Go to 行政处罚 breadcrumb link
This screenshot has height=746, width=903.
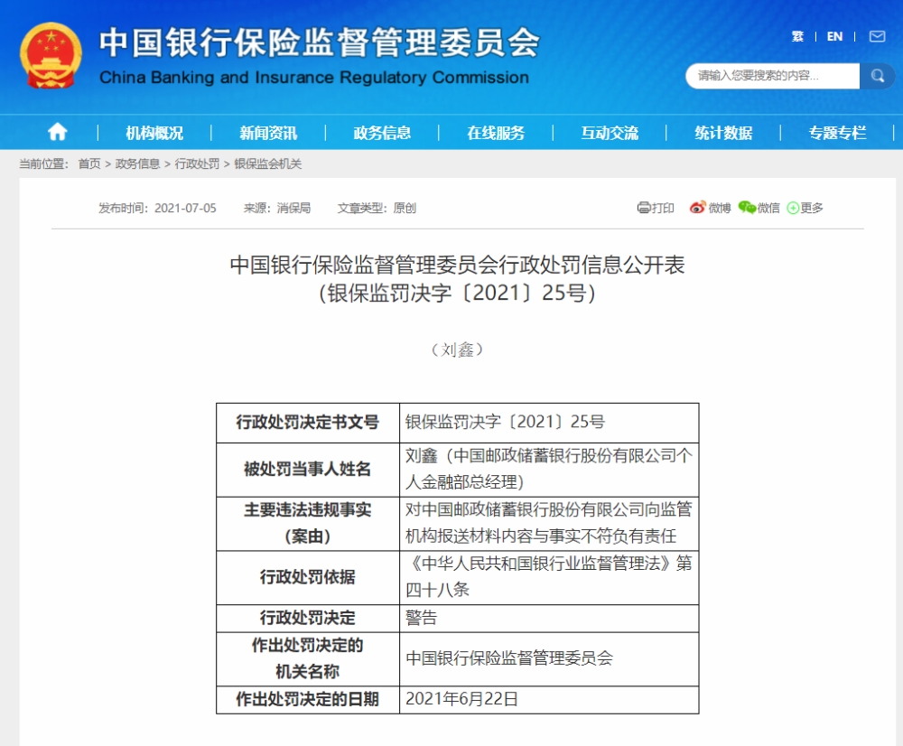pos(197,163)
